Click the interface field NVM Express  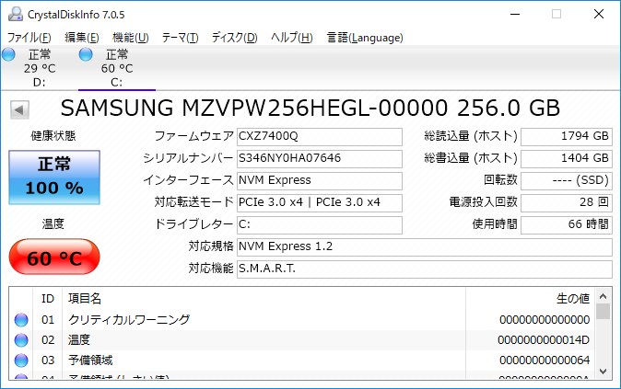click(x=320, y=181)
